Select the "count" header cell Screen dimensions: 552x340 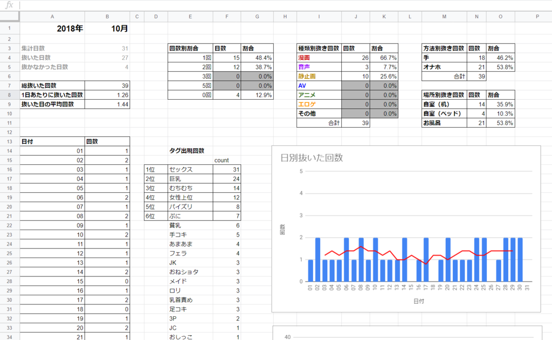click(x=227, y=160)
